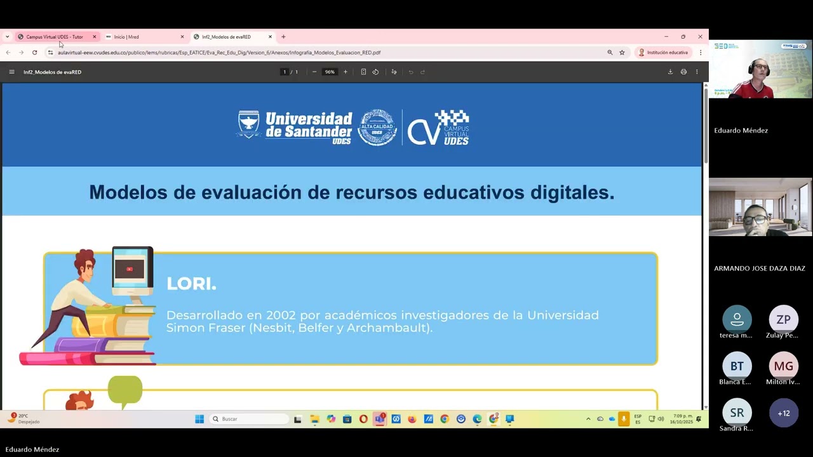813x457 pixels.
Task: Click the microphone tray icon
Action: 624,419
